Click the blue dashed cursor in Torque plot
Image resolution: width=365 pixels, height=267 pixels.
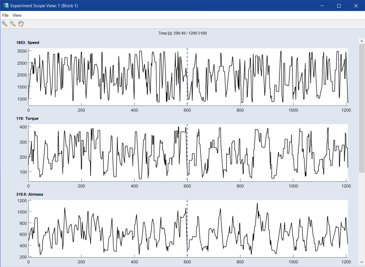click(x=187, y=153)
